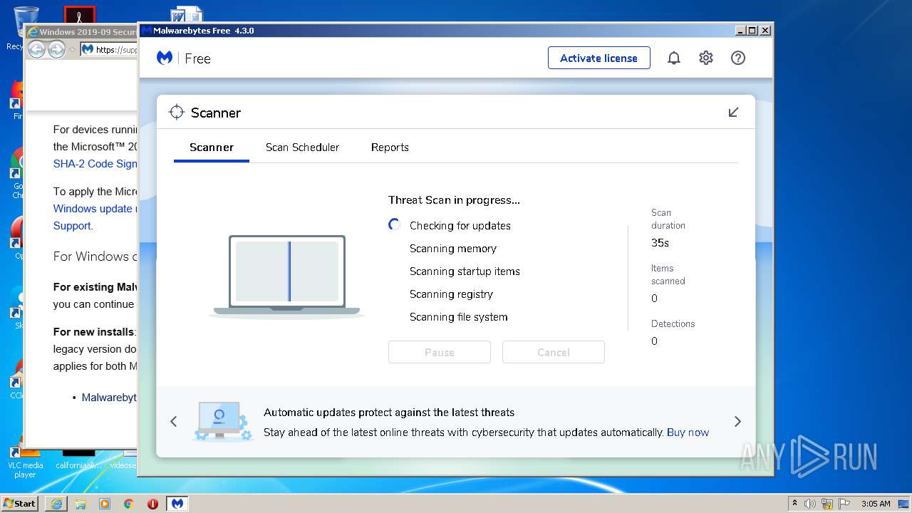
Task: Open SHA-2 Code Sign link in browser
Action: 95,164
